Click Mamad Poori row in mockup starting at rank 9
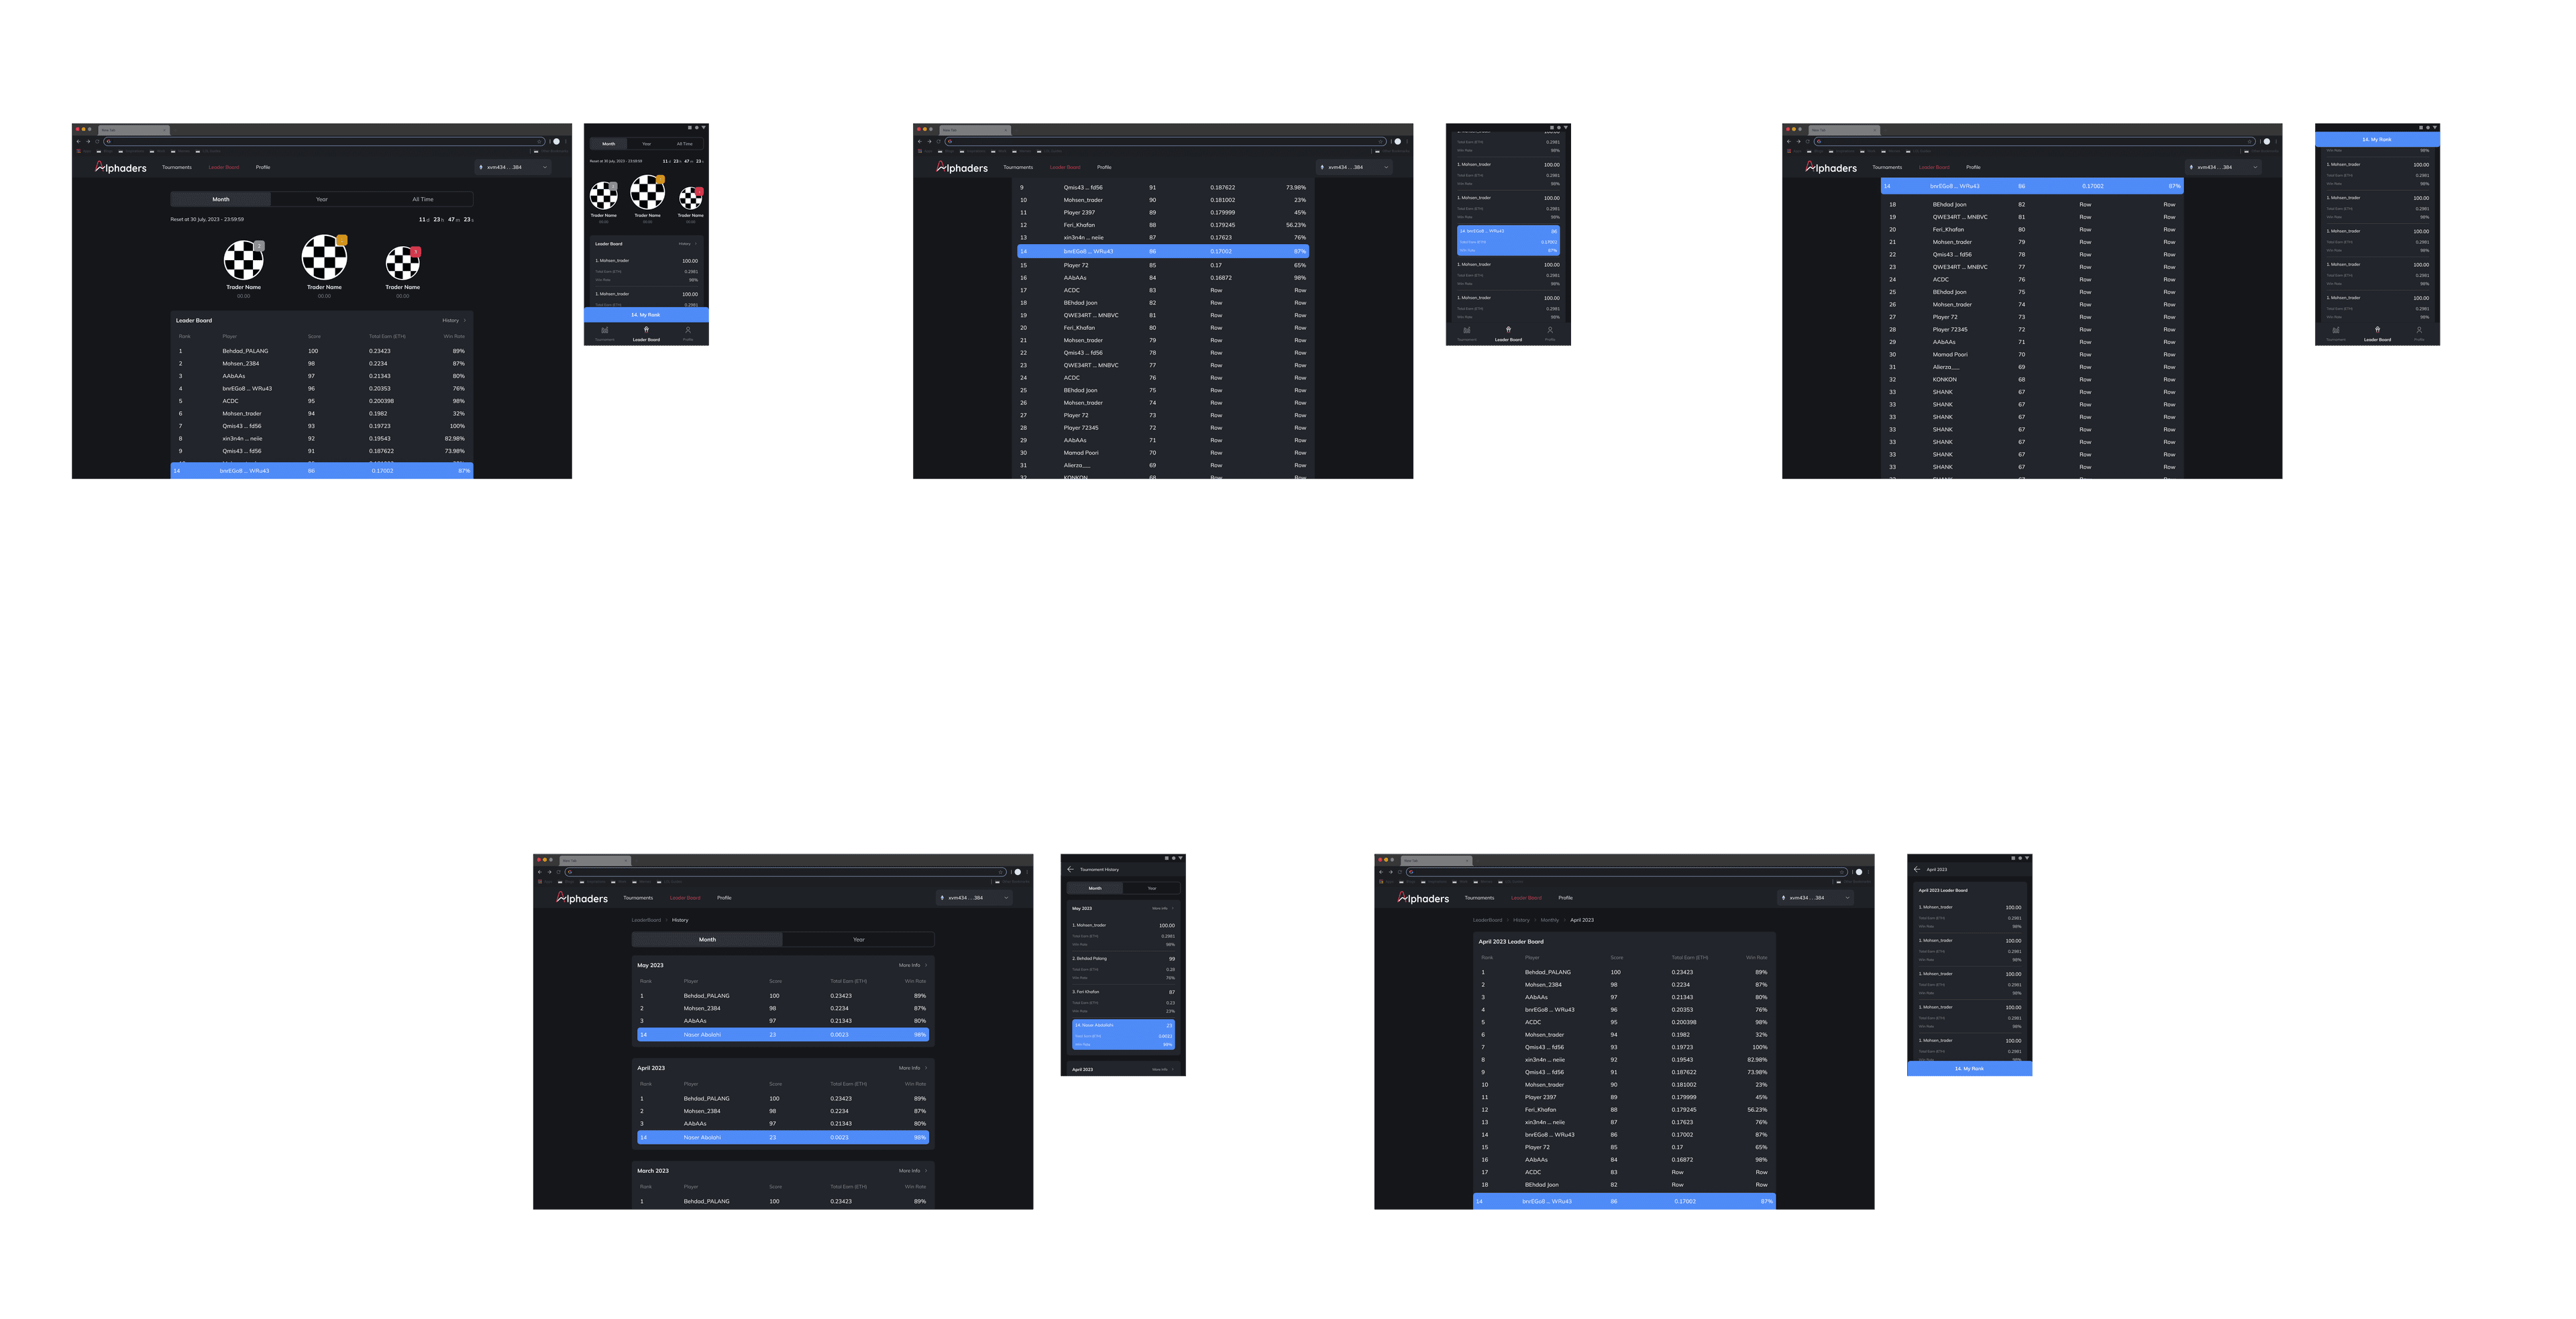This screenshot has height=1319, width=2576. click(x=1163, y=453)
